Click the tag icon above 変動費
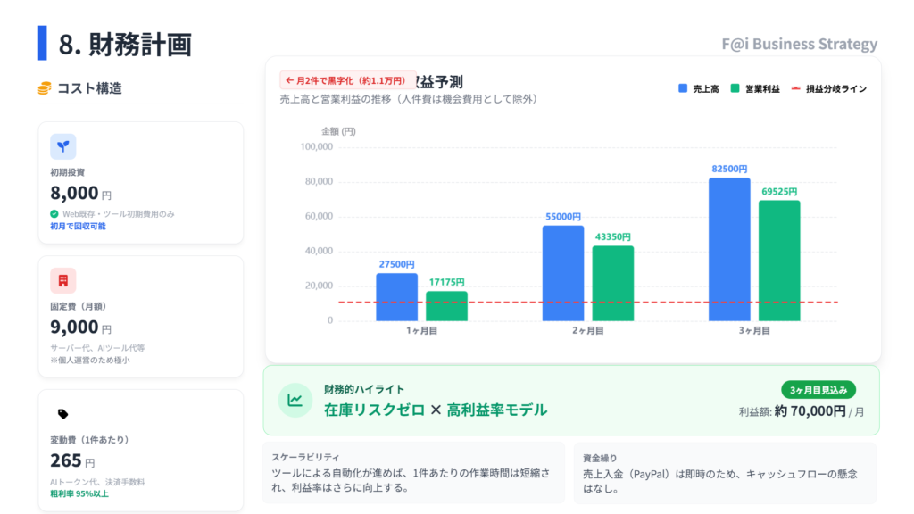Viewport: 914px width, 514px height. pyautogui.click(x=62, y=414)
